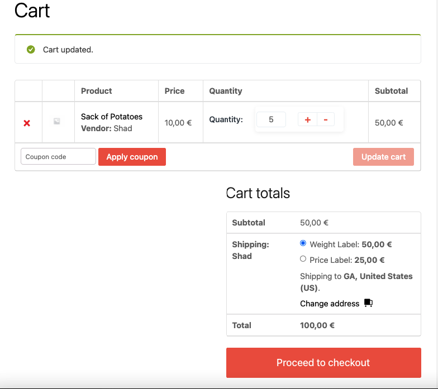
Task: Click the Total label in Cart totals
Action: (241, 325)
